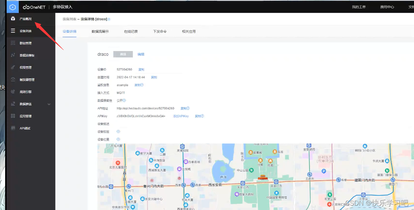Screen dimensions: 414x210
Task: Click 数据流模板 icon in sidebar
Action: (13, 55)
